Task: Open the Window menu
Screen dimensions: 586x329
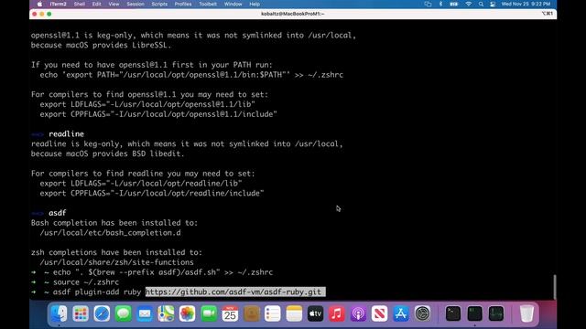Action: 233,4
